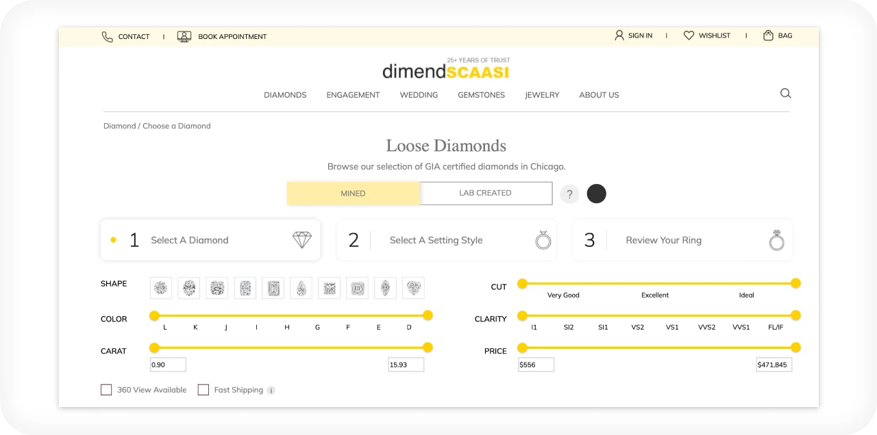This screenshot has height=435, width=877.
Task: Click the ring icon in step 2
Action: pyautogui.click(x=543, y=239)
